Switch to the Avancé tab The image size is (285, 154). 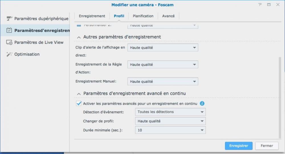pyautogui.click(x=168, y=16)
